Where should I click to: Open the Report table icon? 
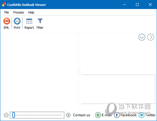pyautogui.click(x=29, y=21)
